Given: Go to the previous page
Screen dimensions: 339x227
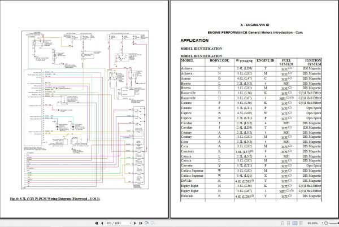Looking at the screenshot, I should (102, 223).
